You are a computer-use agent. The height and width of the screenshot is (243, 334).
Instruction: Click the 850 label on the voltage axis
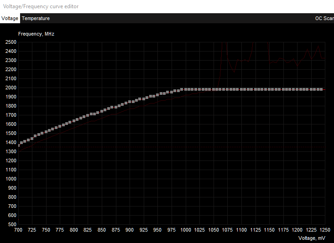(102, 230)
